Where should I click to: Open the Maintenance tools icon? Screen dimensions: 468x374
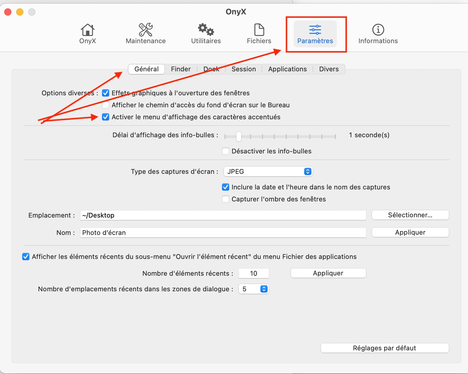[x=145, y=30]
